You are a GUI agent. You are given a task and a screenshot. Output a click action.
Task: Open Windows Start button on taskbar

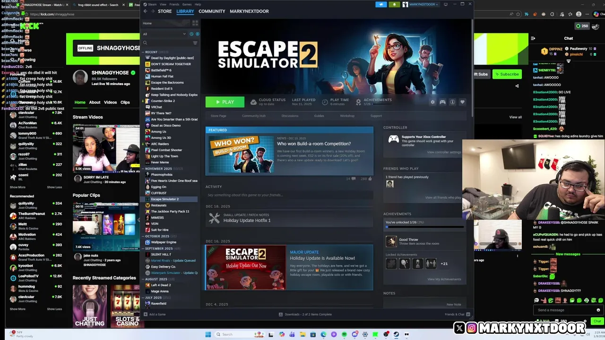208,334
